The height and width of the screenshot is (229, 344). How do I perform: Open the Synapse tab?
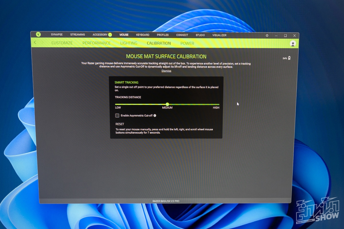[x=57, y=35]
